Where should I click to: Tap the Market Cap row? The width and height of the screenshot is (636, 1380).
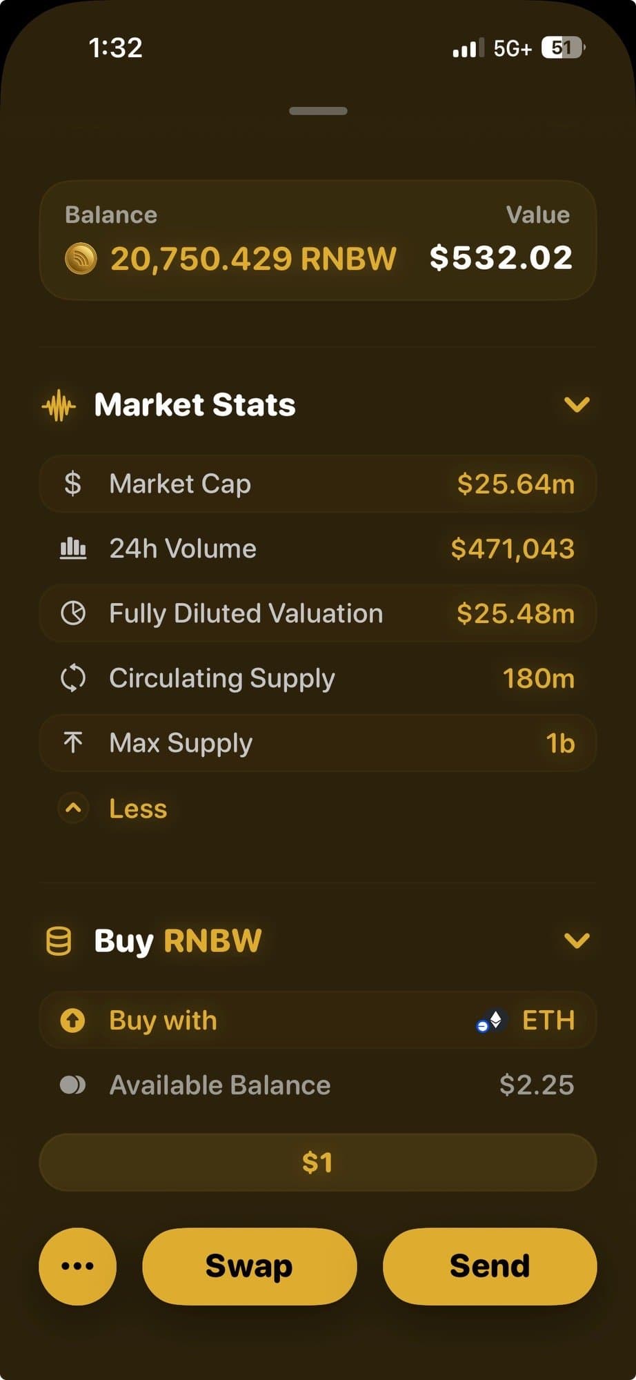(318, 484)
